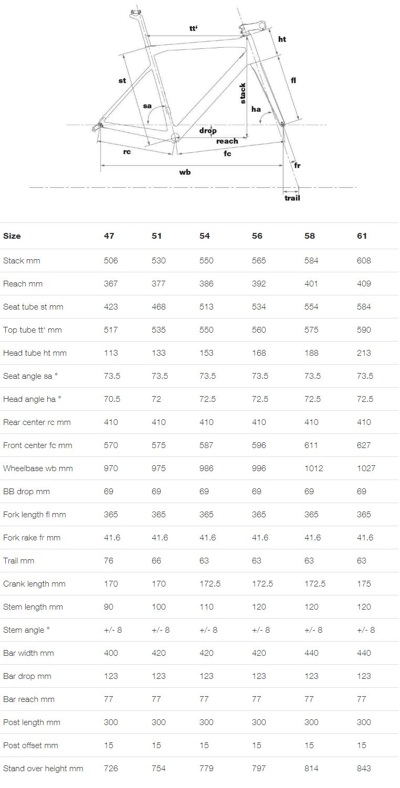The image size is (400, 788).
Task: Select the size 47 column header
Action: pyautogui.click(x=109, y=236)
